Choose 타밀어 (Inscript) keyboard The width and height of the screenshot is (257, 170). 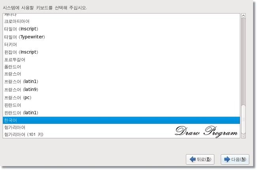(121, 29)
